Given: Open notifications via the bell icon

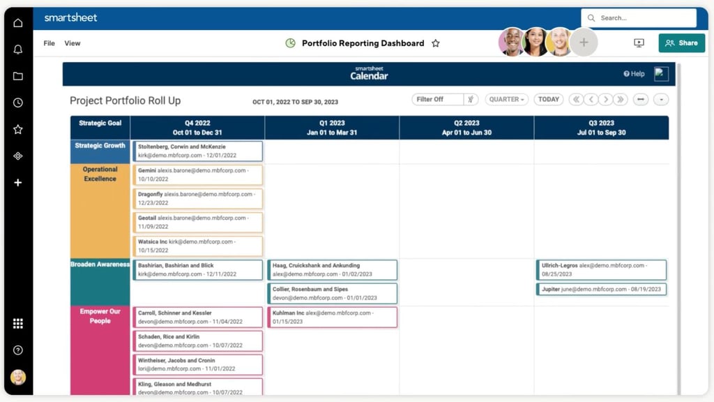Looking at the screenshot, I should click(17, 49).
